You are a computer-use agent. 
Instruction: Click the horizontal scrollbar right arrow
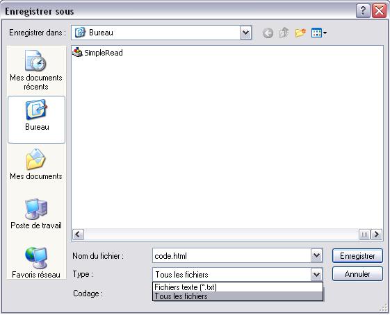click(x=377, y=234)
